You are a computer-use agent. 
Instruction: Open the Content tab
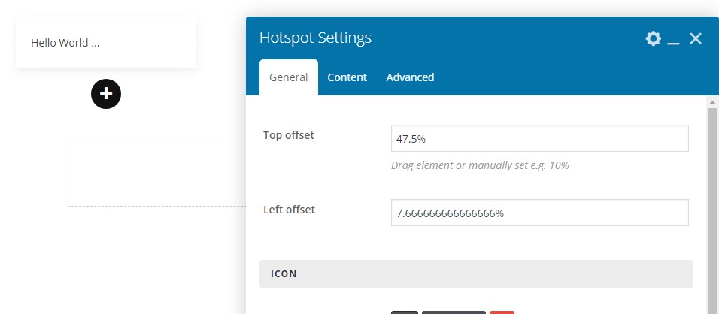[x=347, y=77]
